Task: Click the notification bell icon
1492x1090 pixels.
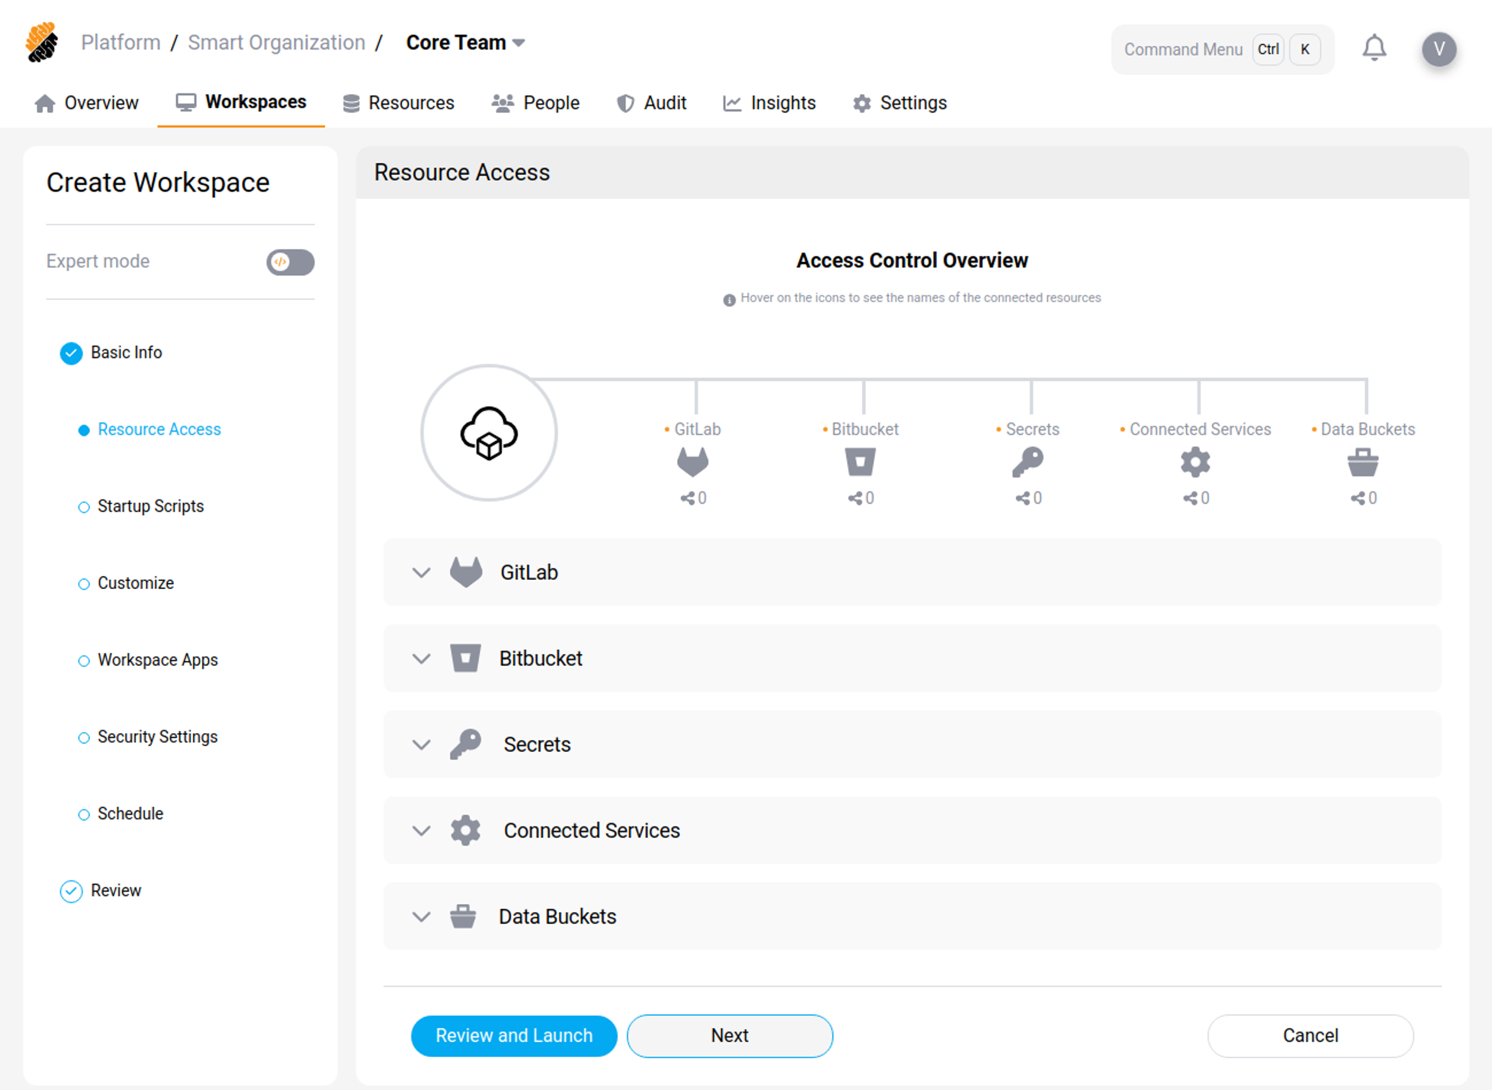Action: 1374,48
